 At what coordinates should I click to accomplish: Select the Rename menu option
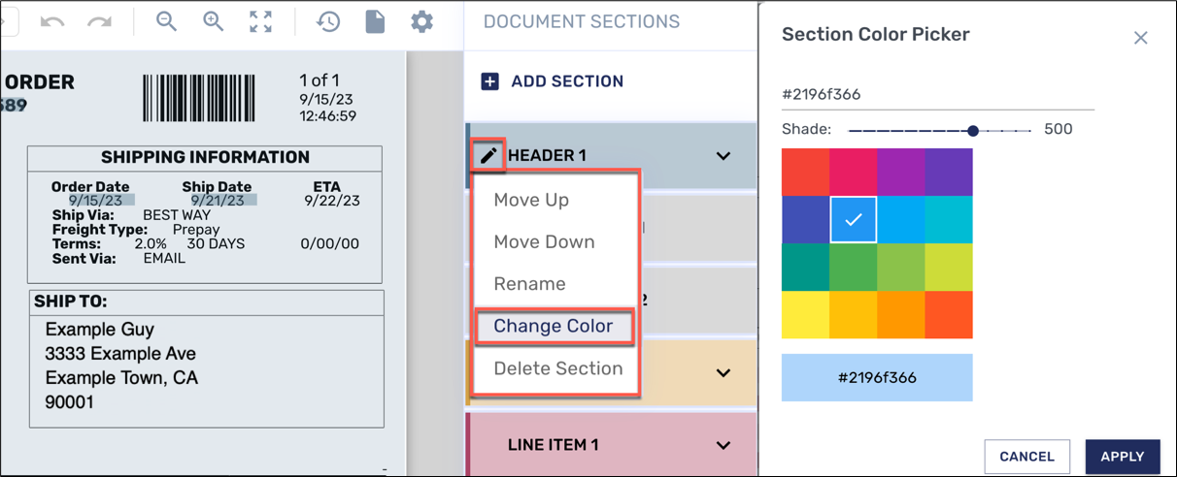529,284
